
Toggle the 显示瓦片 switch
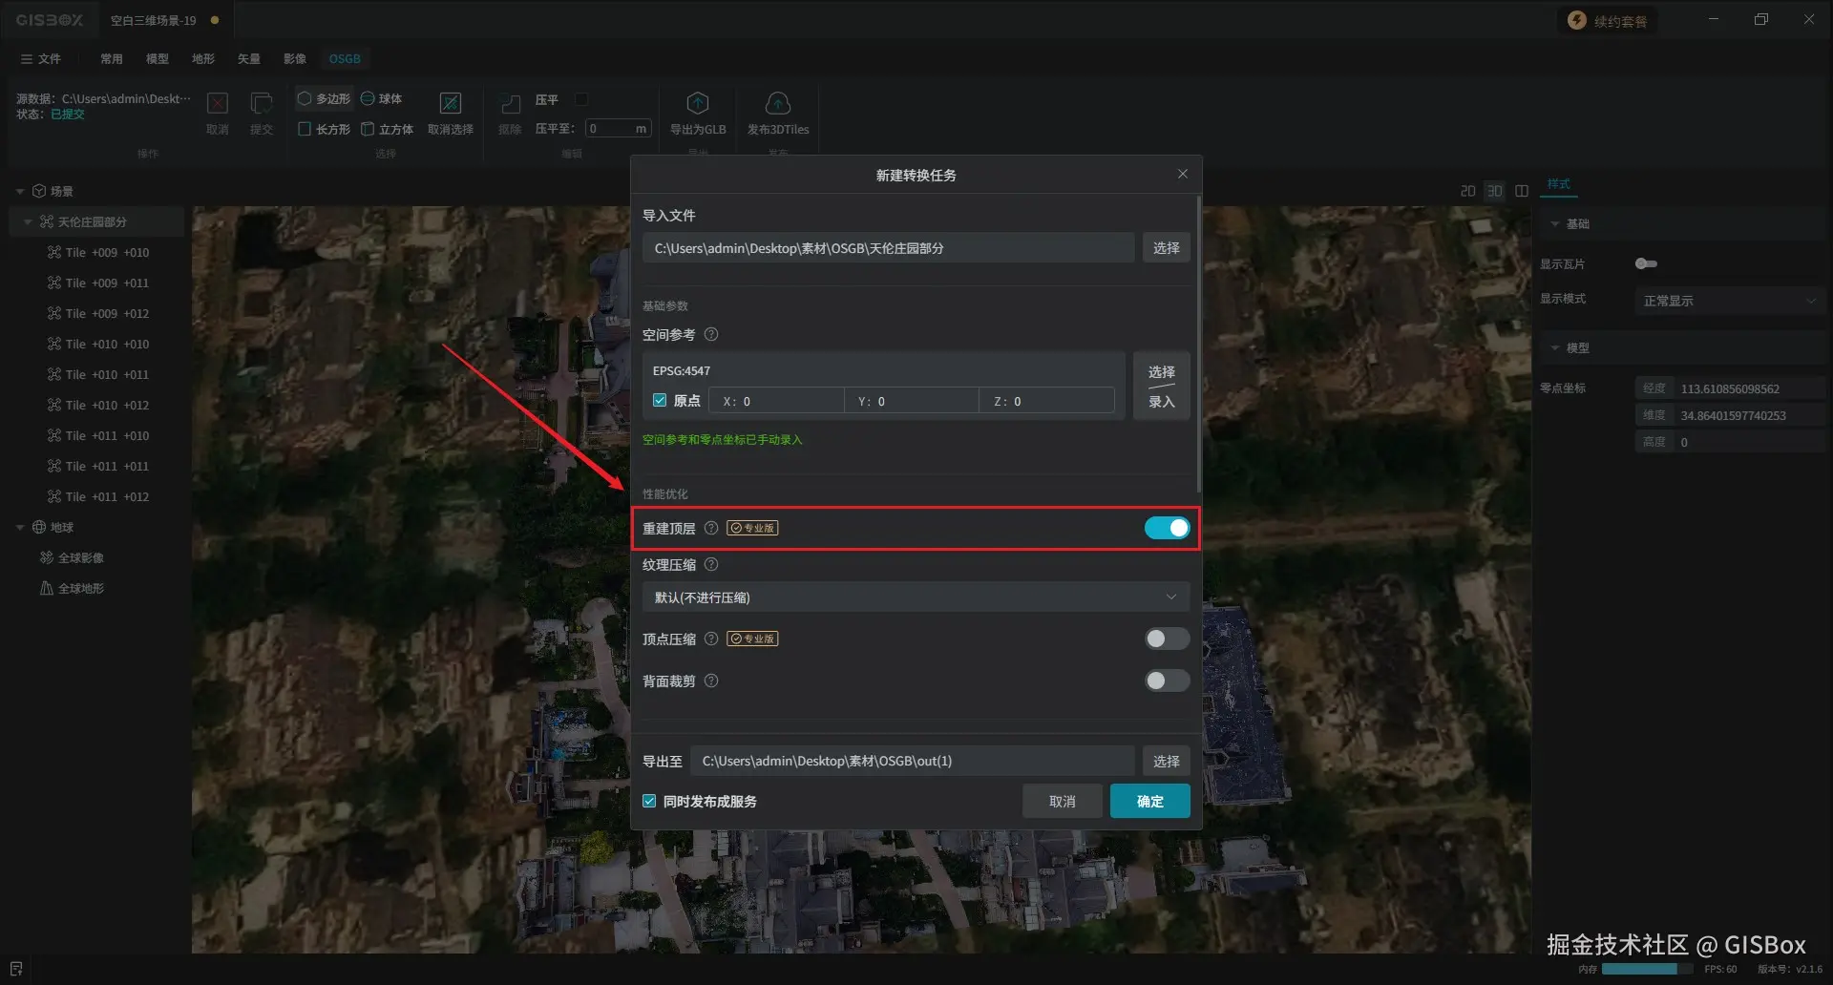point(1646,264)
